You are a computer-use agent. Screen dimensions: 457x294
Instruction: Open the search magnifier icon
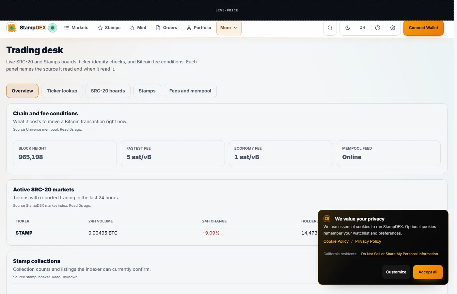click(330, 28)
